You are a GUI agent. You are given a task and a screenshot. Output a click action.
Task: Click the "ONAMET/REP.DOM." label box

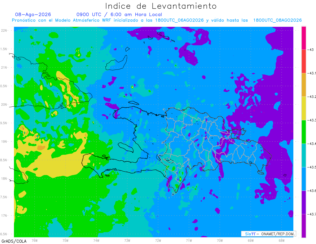(x=268, y=234)
